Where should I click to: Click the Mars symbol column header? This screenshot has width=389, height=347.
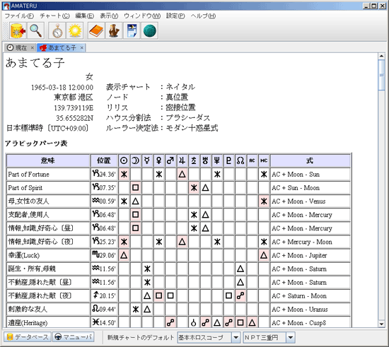[170, 160]
